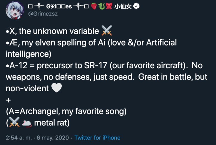
Task: Click the crossed swords emoji after unknown variable
Action: click(106, 31)
